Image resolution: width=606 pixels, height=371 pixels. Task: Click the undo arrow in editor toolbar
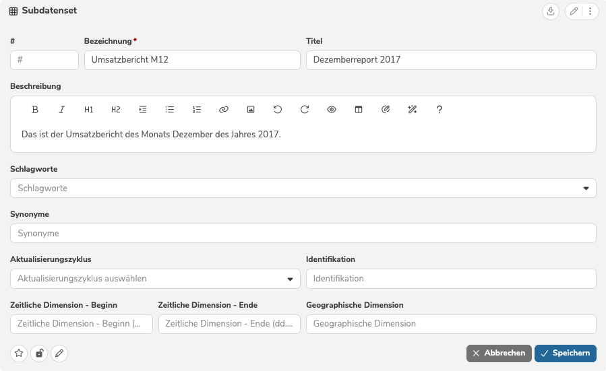click(x=278, y=110)
